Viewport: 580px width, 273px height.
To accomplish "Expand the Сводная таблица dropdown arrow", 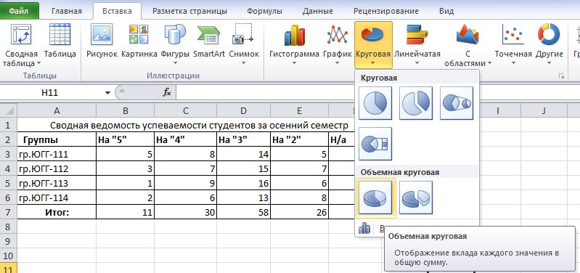I will pyautogui.click(x=39, y=63).
